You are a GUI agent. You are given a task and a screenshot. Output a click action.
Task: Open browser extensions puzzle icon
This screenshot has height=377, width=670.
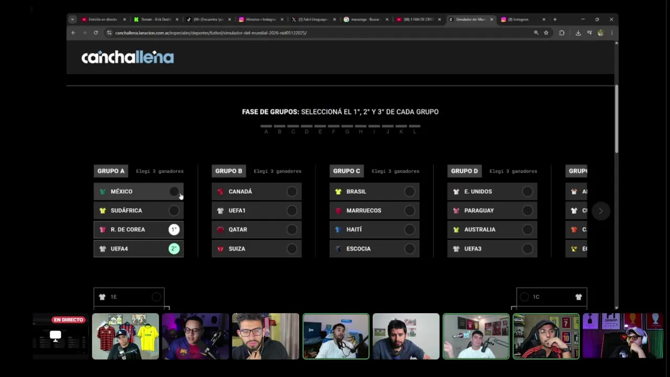562,32
